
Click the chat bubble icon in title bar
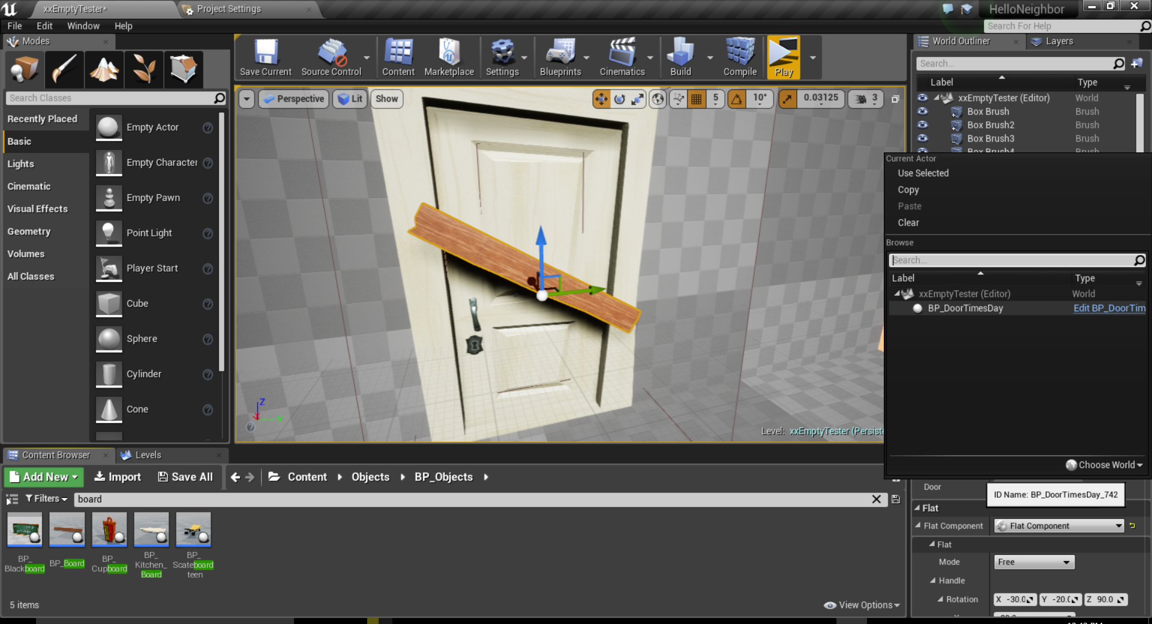[x=948, y=8]
